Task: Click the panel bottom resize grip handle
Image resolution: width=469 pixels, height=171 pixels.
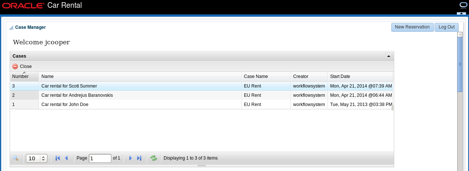Action: (202, 166)
